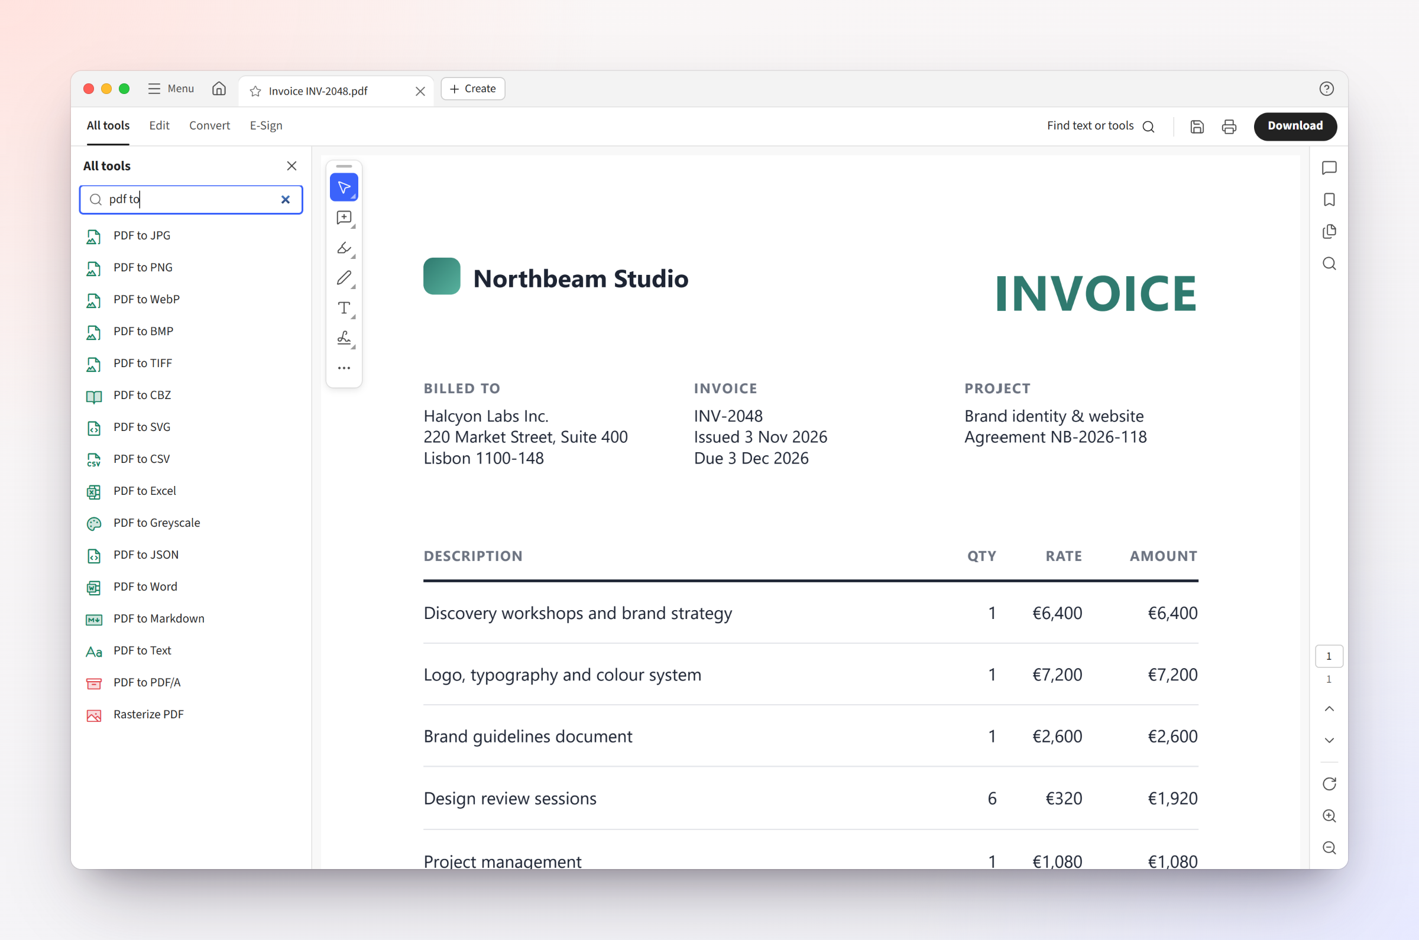Select the arrow selection tool

344,187
